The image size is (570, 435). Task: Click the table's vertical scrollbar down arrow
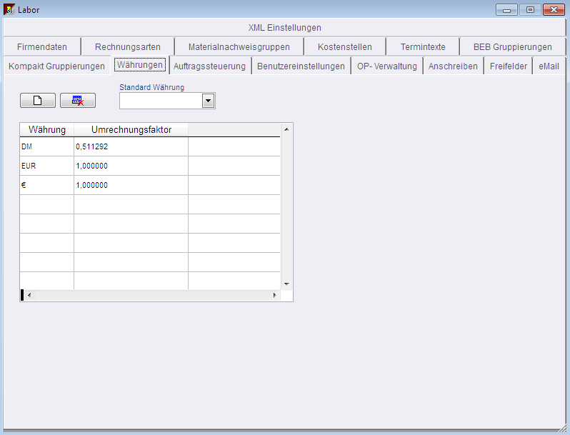pos(286,284)
